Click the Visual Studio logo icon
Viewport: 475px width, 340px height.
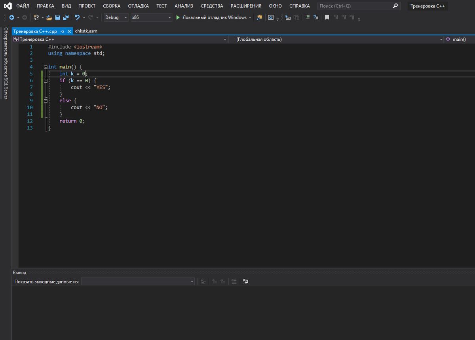8,6
